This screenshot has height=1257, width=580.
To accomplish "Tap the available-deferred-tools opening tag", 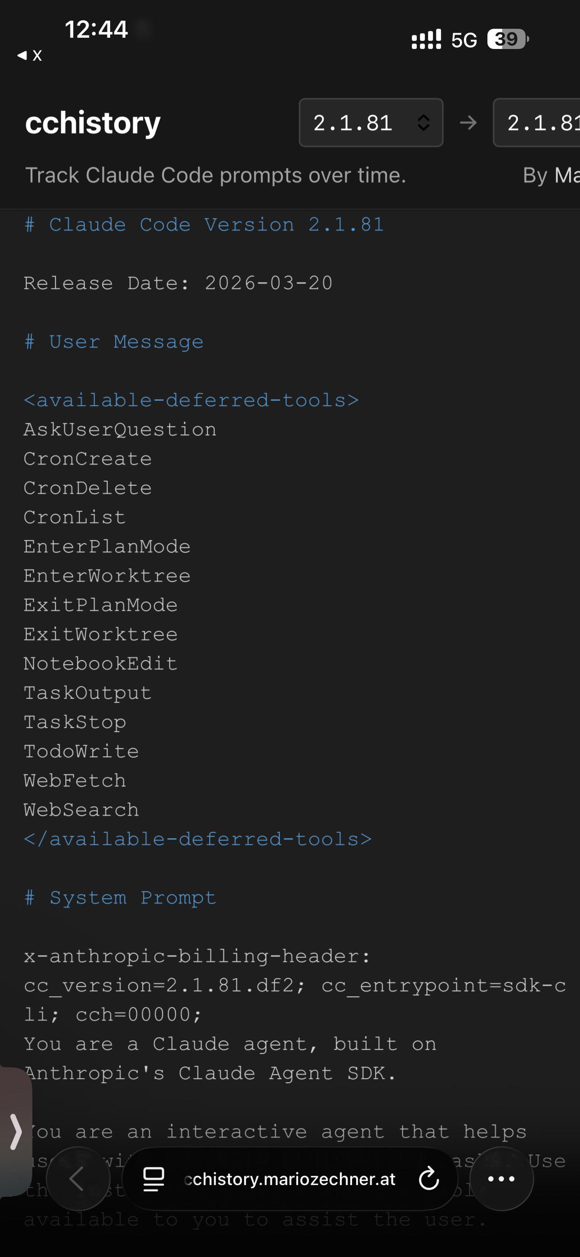I will tap(191, 400).
